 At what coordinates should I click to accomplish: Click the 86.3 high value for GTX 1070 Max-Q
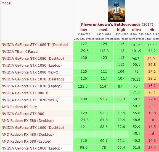click(x=121, y=99)
